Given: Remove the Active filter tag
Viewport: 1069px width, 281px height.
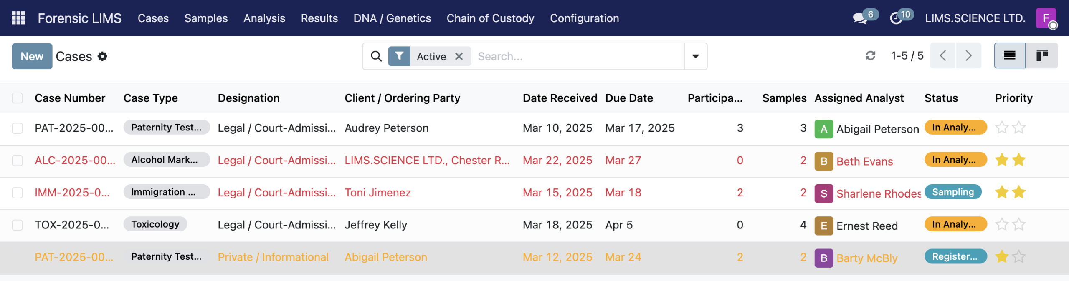Looking at the screenshot, I should click(459, 56).
